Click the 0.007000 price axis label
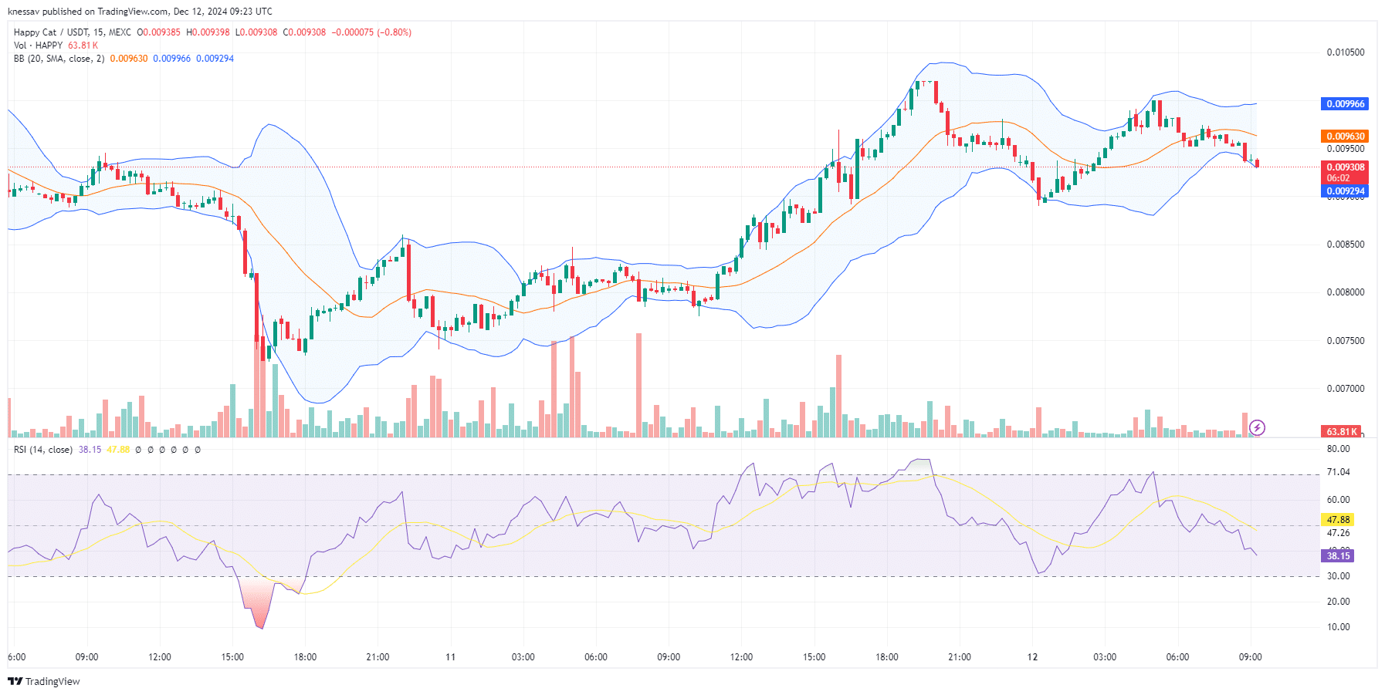Viewport: 1385px width, 695px height. coord(1345,389)
